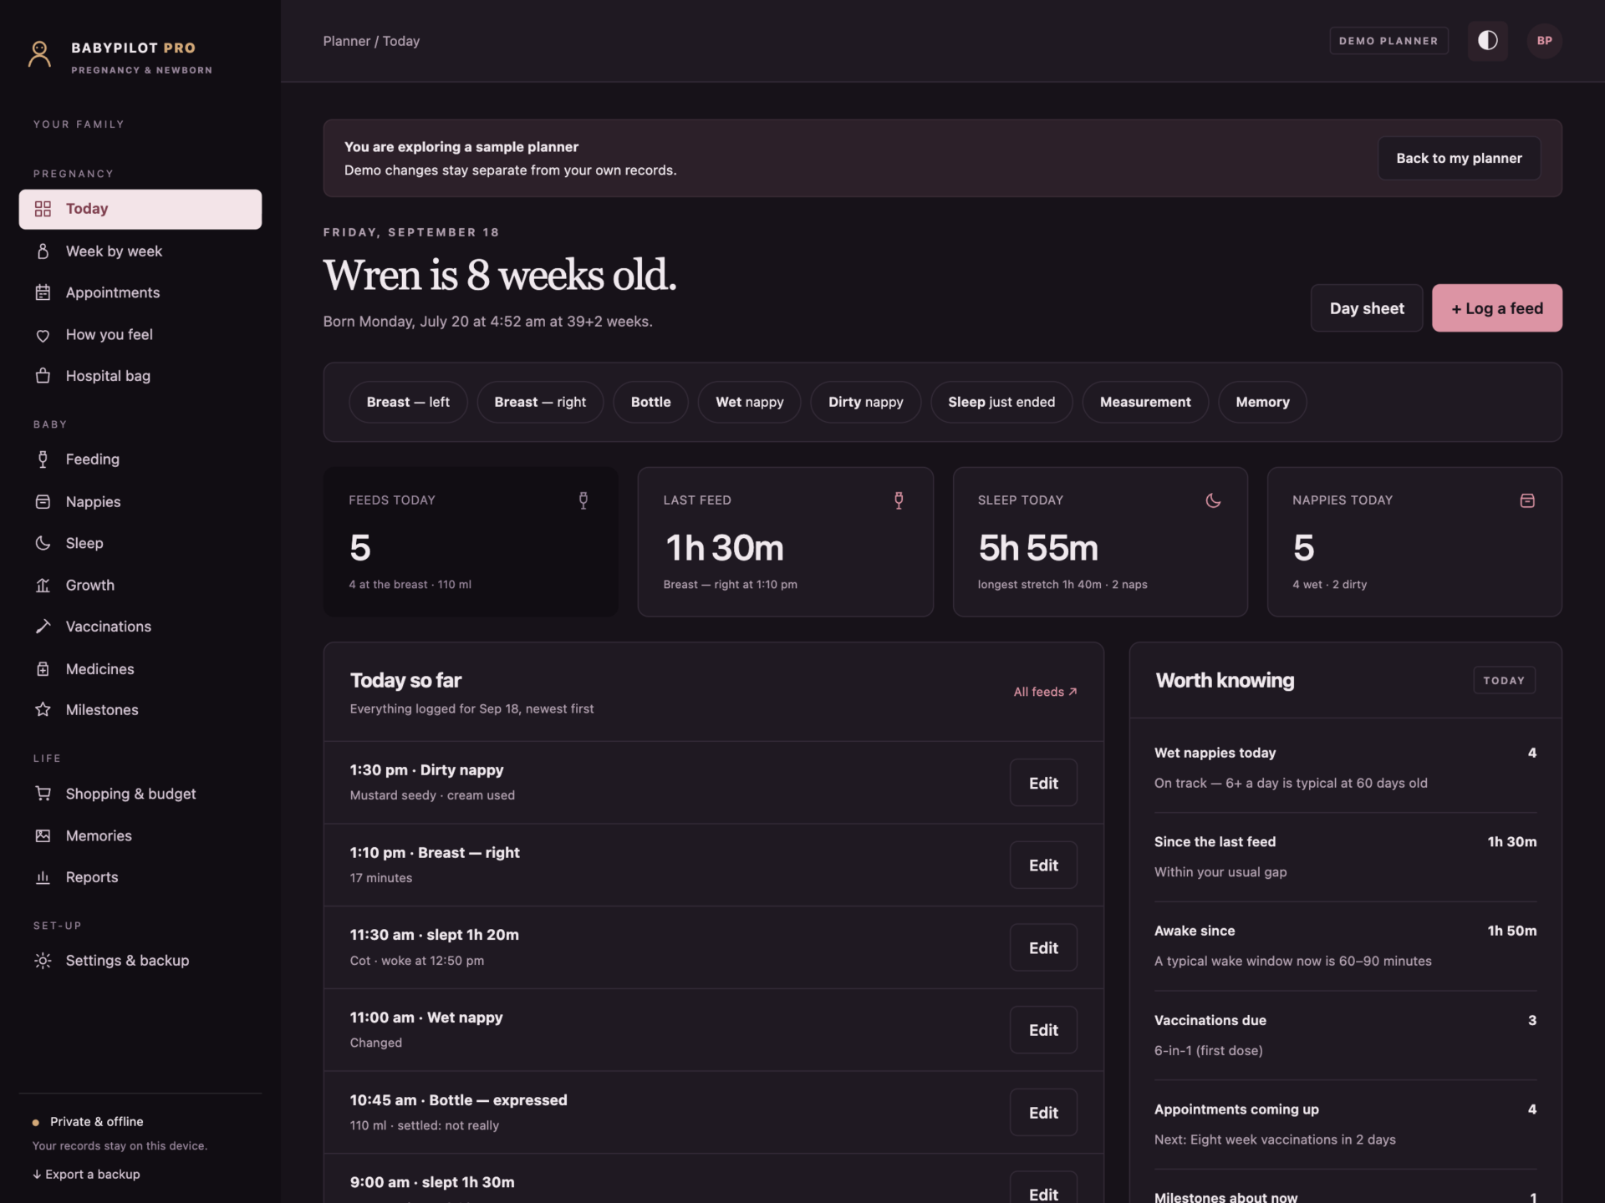Screen dimensions: 1605x1203
Task: Open the All feeds link
Action: (x=1045, y=692)
